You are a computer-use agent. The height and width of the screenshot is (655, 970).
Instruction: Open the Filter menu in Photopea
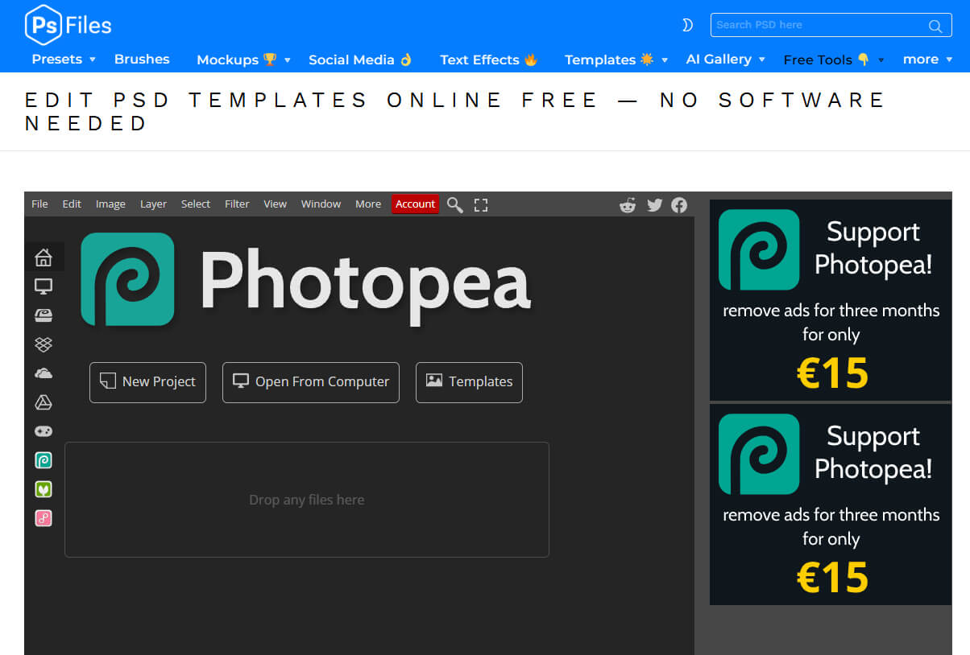237,204
